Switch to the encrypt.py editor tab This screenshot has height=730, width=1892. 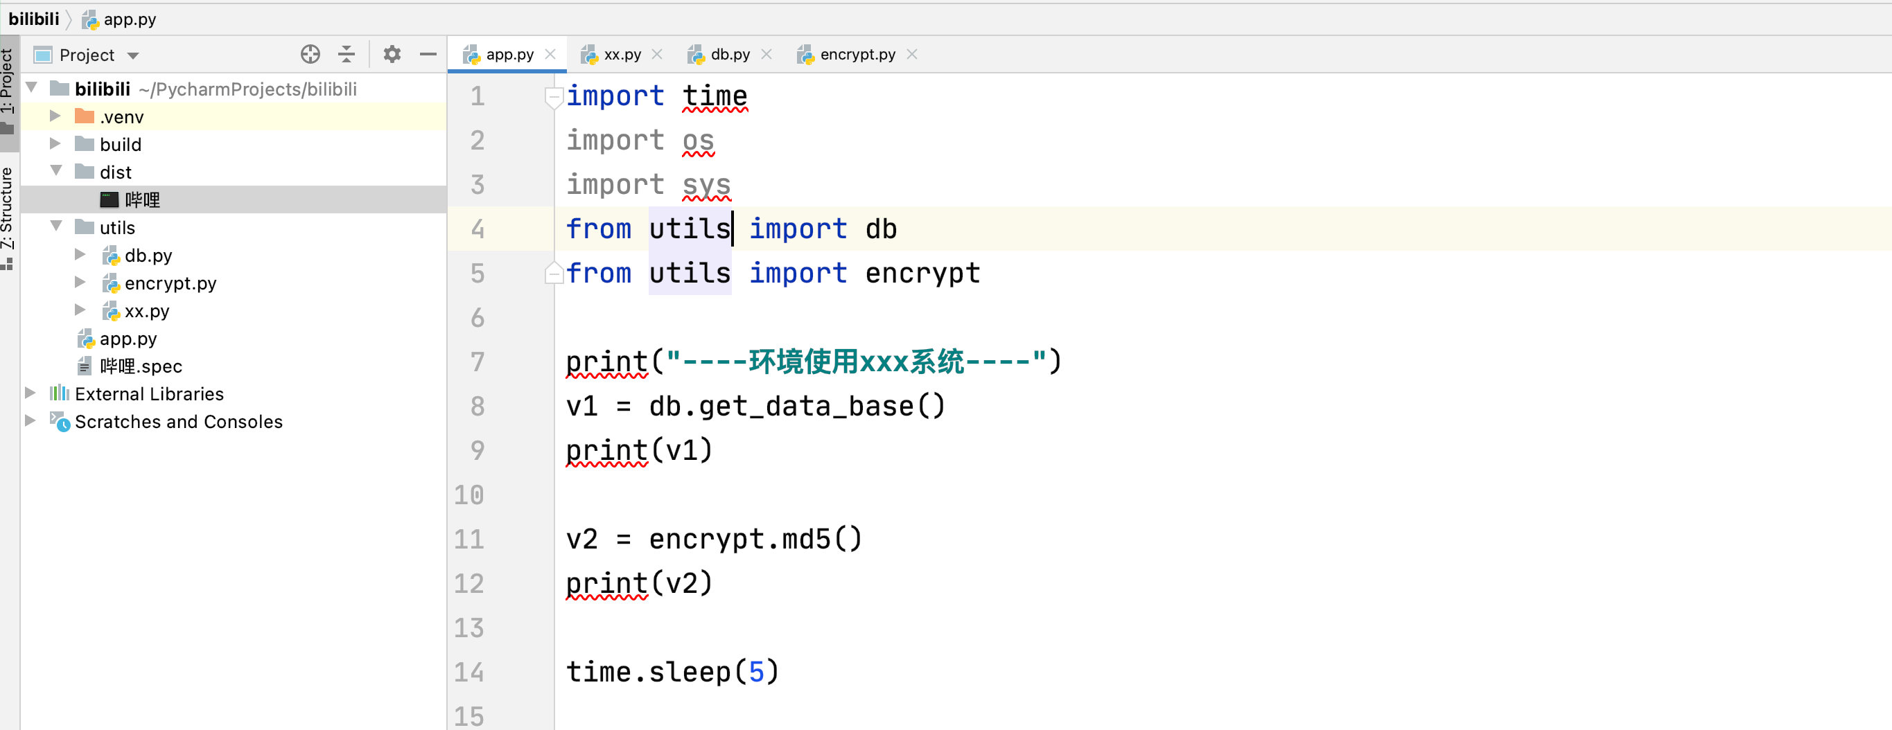(x=857, y=54)
